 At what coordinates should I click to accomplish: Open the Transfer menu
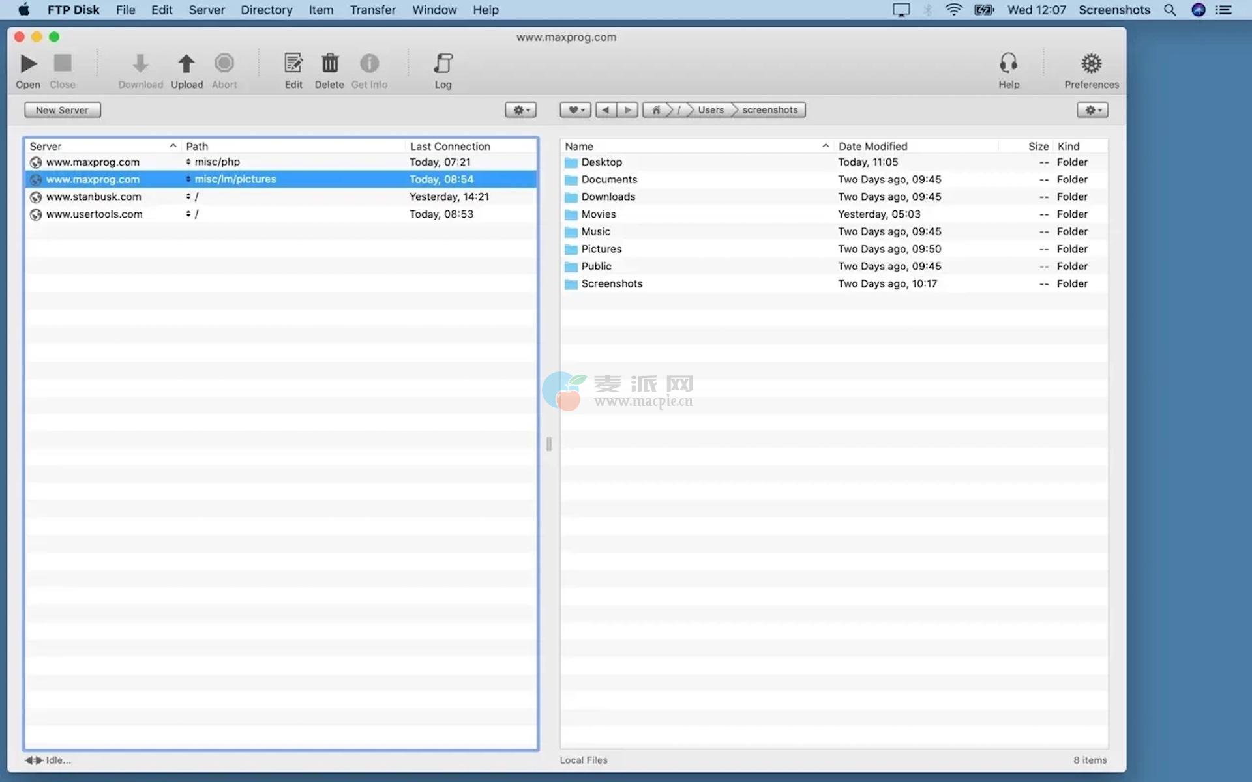[x=372, y=10]
